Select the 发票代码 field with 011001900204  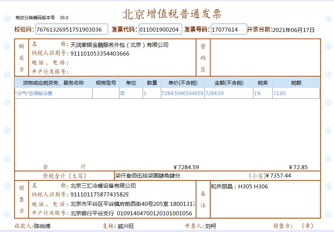160,29
